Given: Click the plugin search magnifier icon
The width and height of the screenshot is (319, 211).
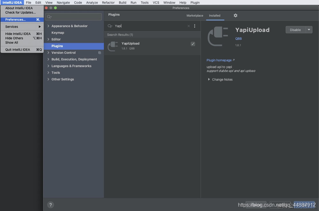Looking at the screenshot, I should tap(110, 26).
